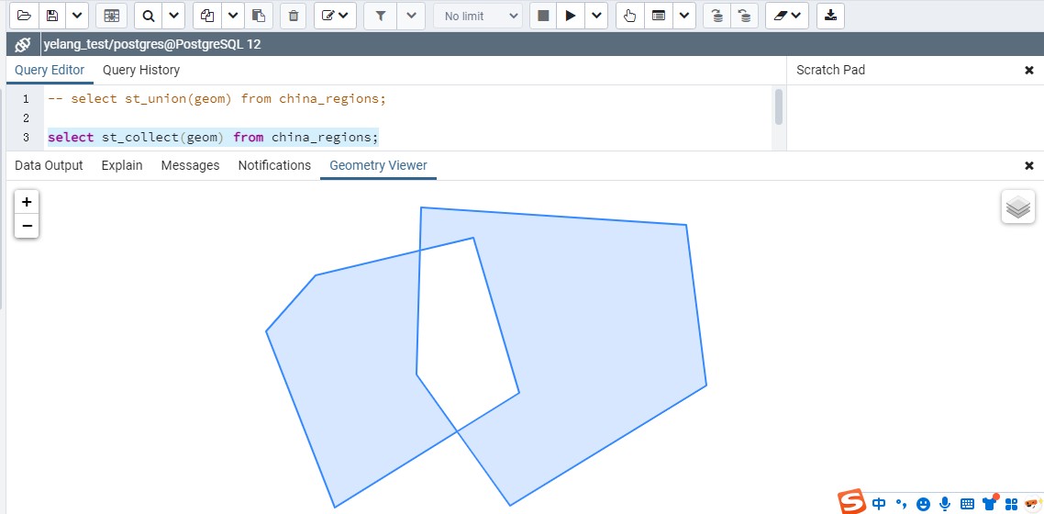Click the Find magnifier icon
1044x514 pixels.
(149, 16)
